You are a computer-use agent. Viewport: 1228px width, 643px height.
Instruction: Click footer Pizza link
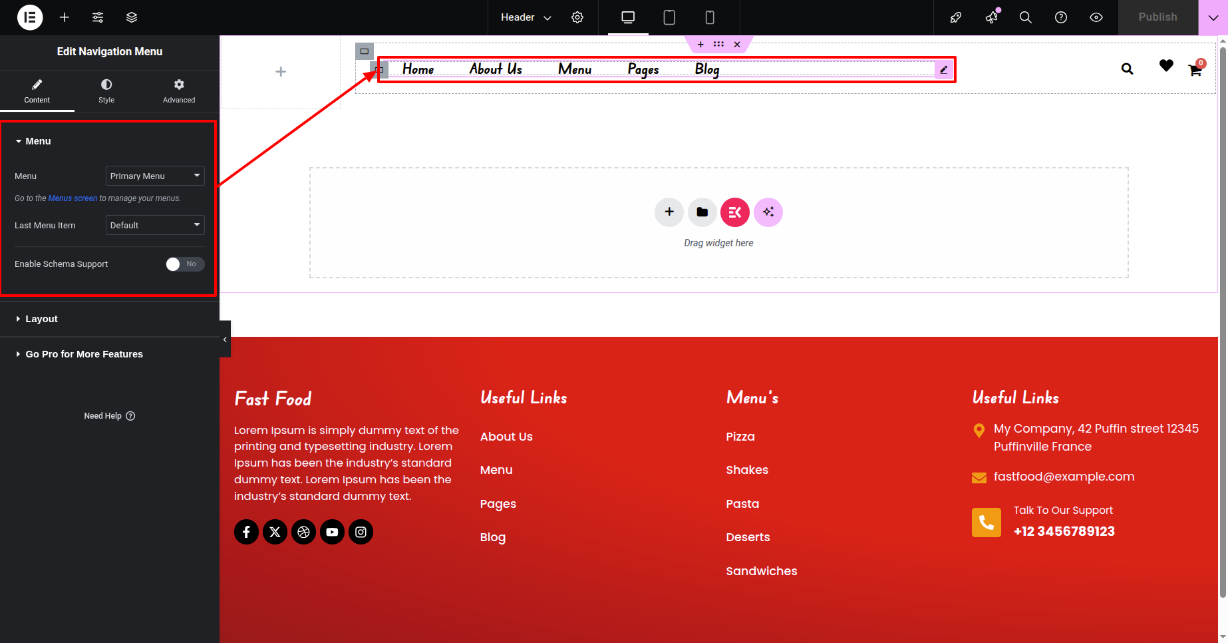pyautogui.click(x=740, y=437)
